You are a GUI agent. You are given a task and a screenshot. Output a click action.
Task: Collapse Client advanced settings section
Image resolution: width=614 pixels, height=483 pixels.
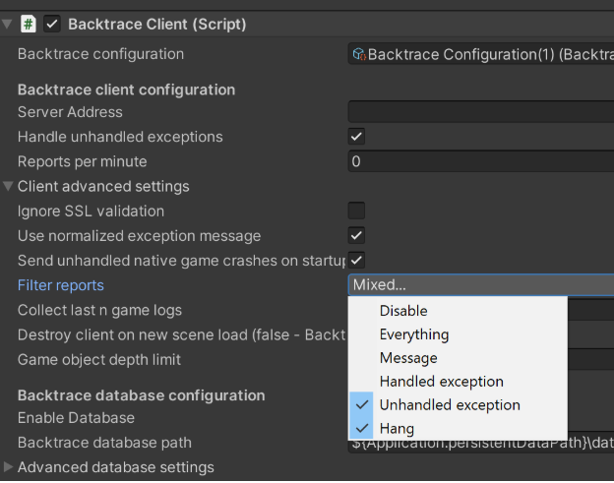point(8,186)
